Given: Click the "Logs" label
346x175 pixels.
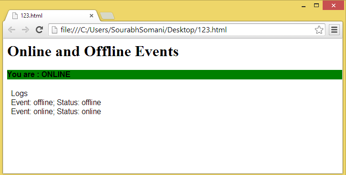Looking at the screenshot, I should 19,93.
